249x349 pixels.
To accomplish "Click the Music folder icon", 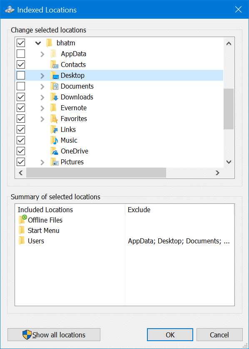I will (x=55, y=141).
